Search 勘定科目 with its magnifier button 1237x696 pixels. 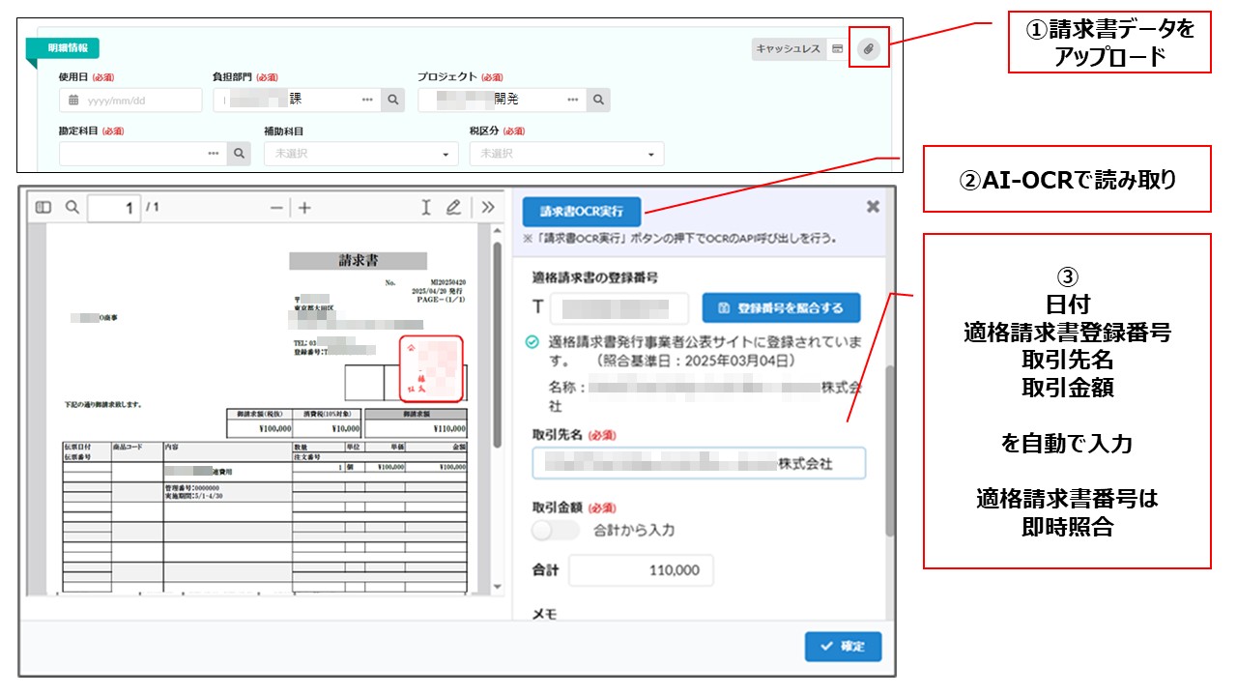pos(239,154)
